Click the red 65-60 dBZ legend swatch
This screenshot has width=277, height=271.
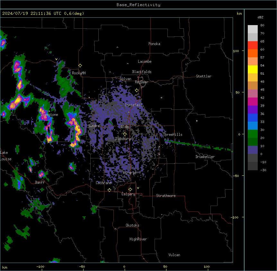coord(253,45)
